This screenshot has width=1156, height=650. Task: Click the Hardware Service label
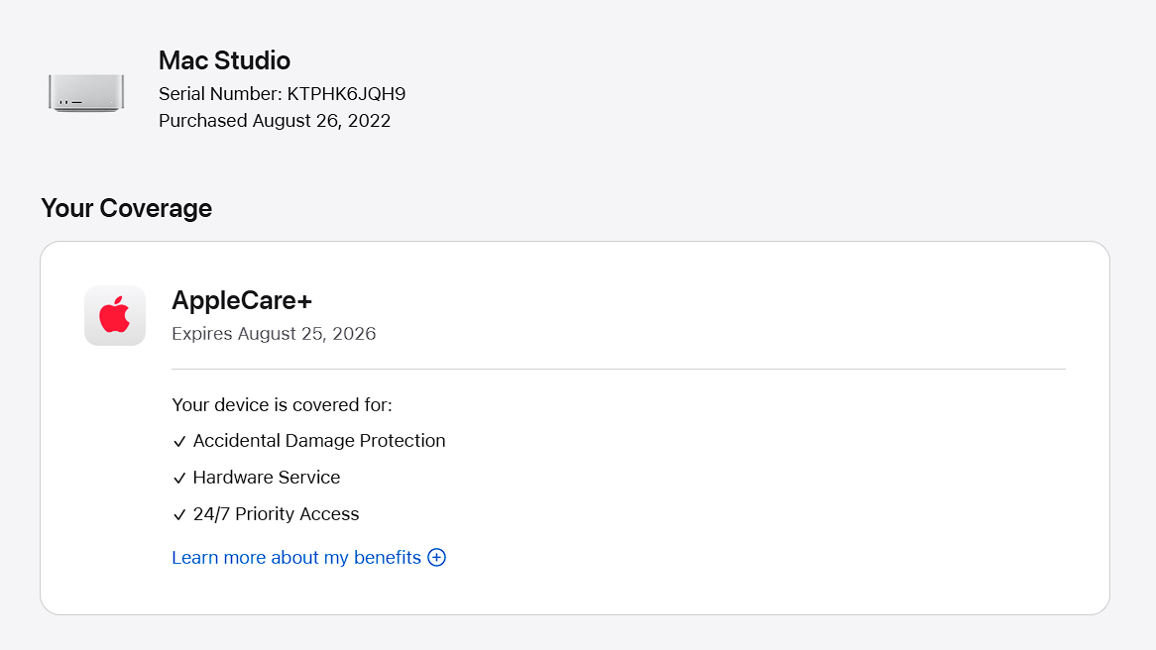(267, 477)
